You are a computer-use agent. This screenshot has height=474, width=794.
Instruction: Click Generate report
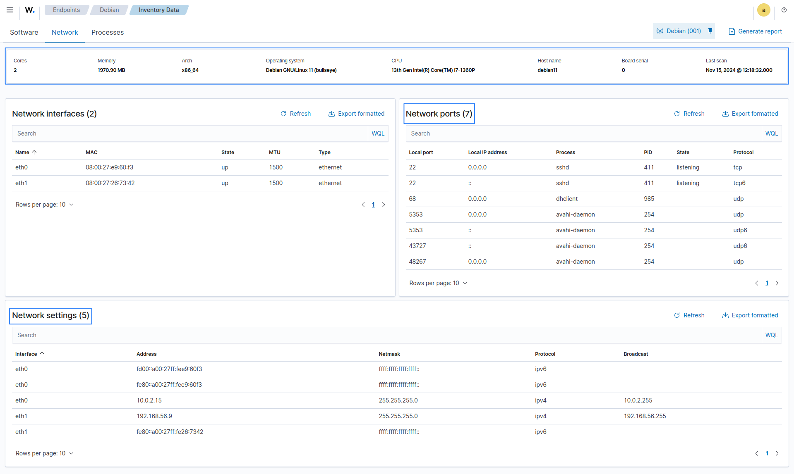(x=755, y=31)
